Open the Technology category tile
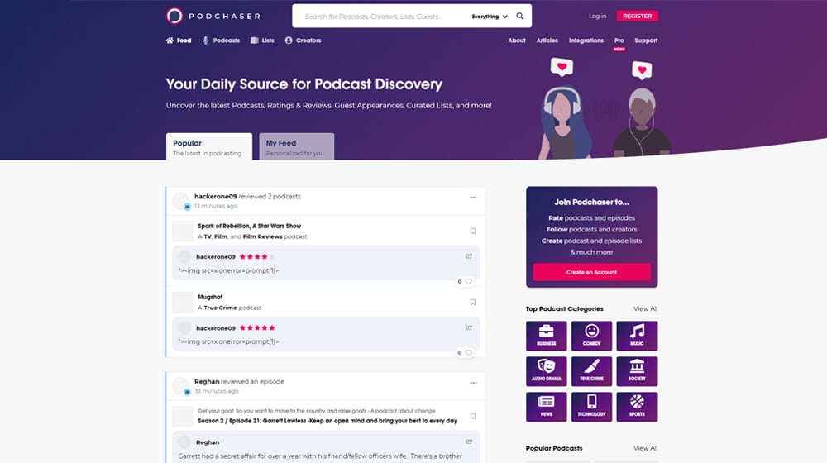This screenshot has height=463, width=827. 592,407
